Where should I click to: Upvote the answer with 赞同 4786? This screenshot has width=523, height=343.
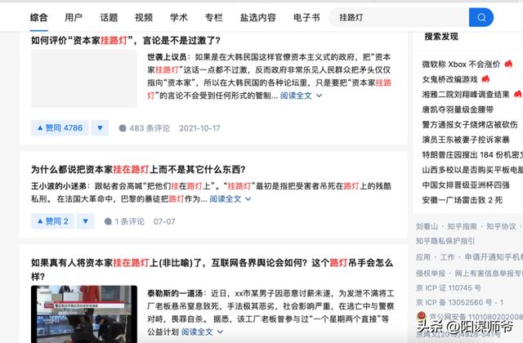(x=60, y=128)
